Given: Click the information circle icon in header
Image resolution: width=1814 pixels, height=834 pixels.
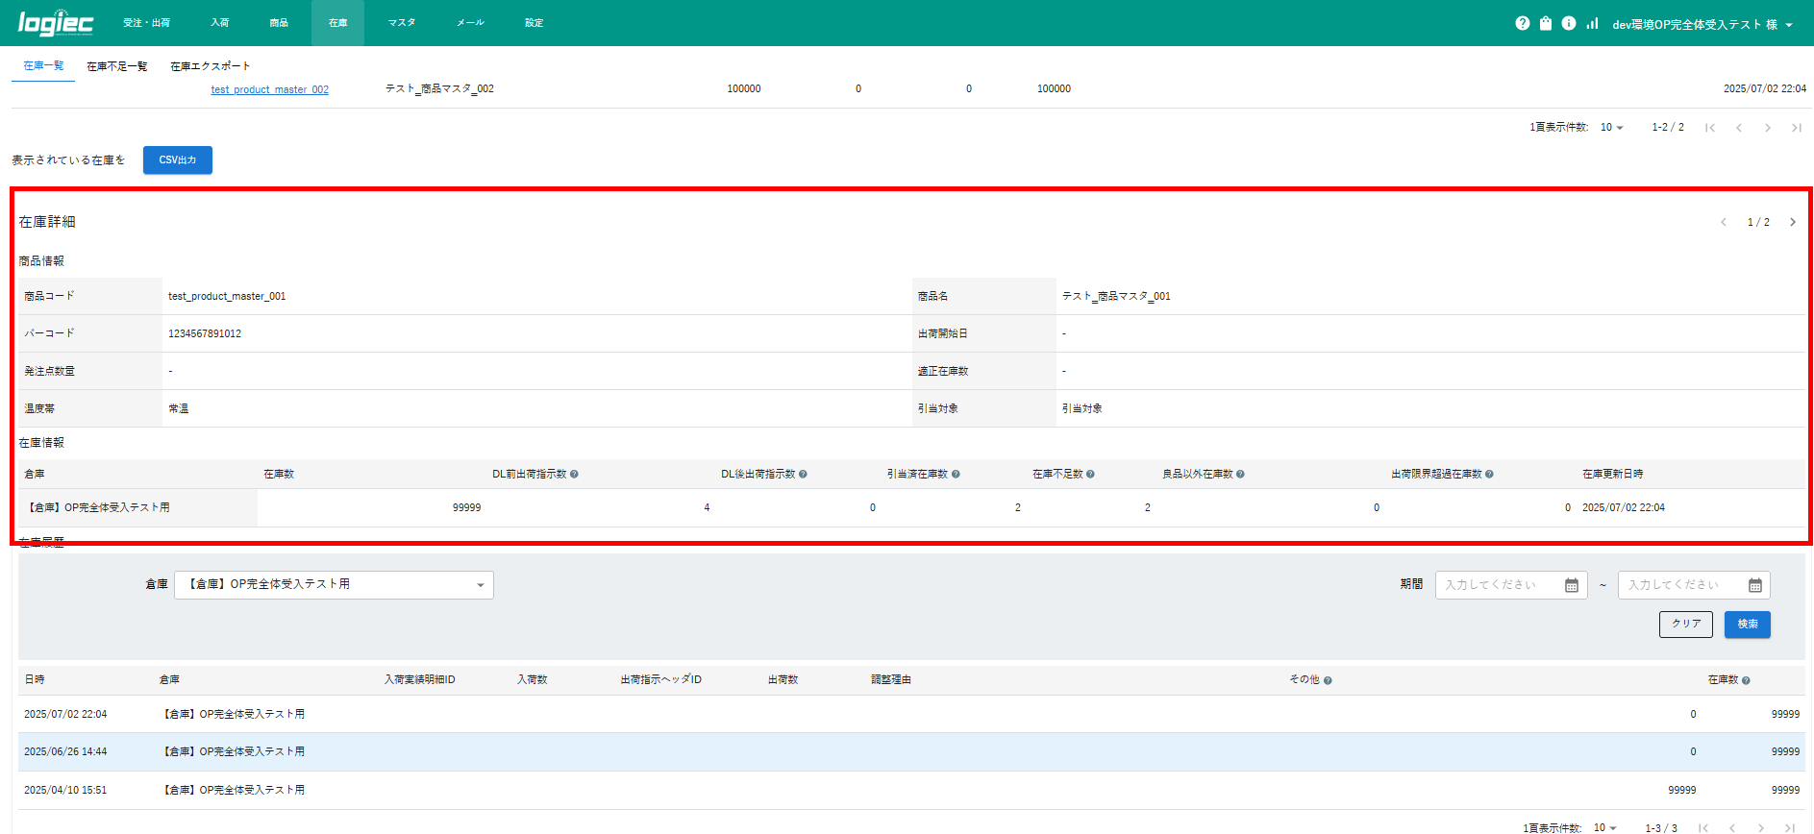Looking at the screenshot, I should [1568, 23].
